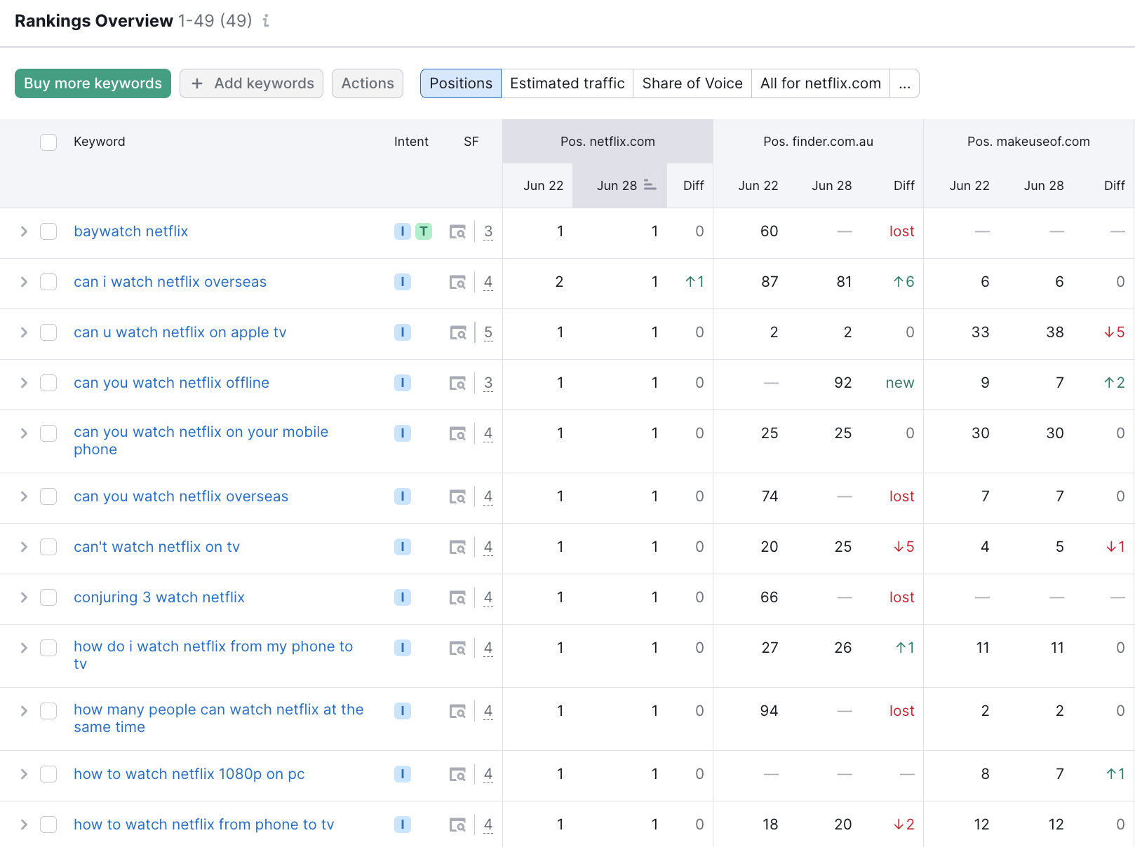Open SERP icon for can you watch netflix offline
This screenshot has width=1135, height=847.
coord(457,383)
